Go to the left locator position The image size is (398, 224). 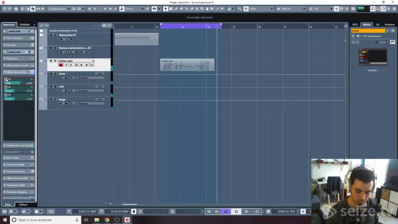(69, 212)
